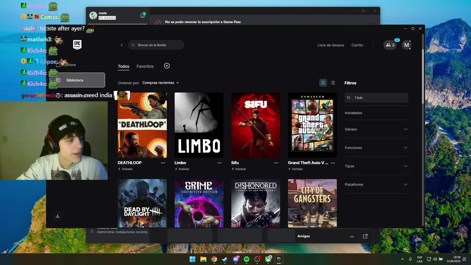This screenshot has height=265, width=471.
Task: Open the Compras recientes sort dropdown
Action: pyautogui.click(x=161, y=83)
